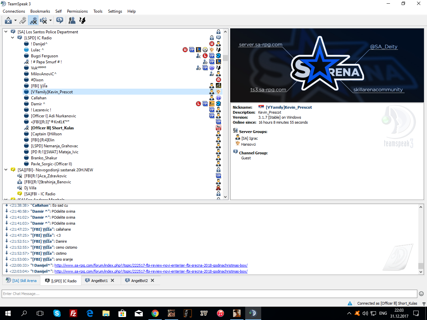Open FileZilla from the Windows taskbar

point(73,313)
